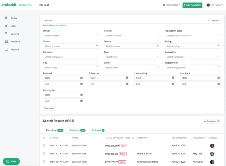Open calendar picker for Last Activity Start
The image size is (226, 166).
(x=173, y=78)
